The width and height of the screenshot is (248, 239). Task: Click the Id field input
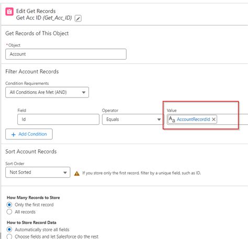(59, 119)
